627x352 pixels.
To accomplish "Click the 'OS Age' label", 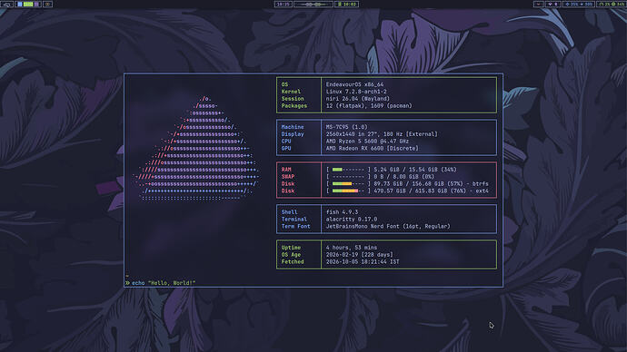I will (291, 255).
